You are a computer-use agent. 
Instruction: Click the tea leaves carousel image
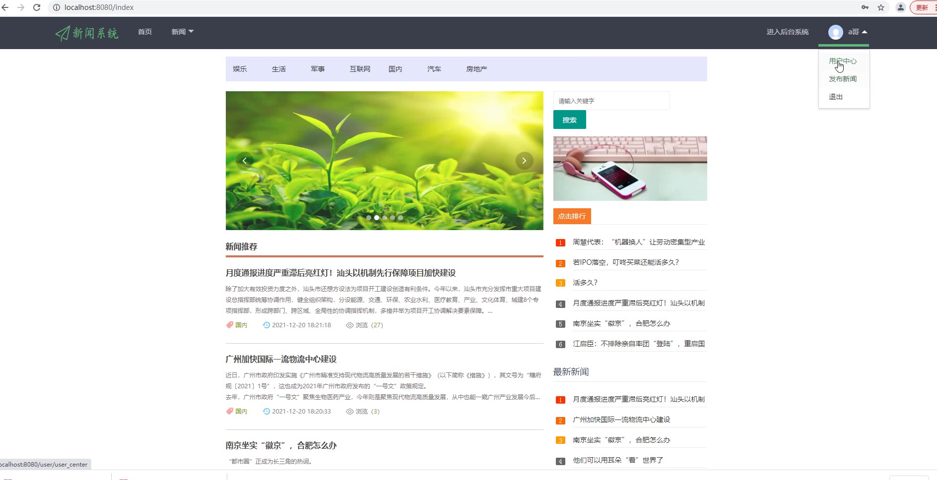[x=385, y=161]
